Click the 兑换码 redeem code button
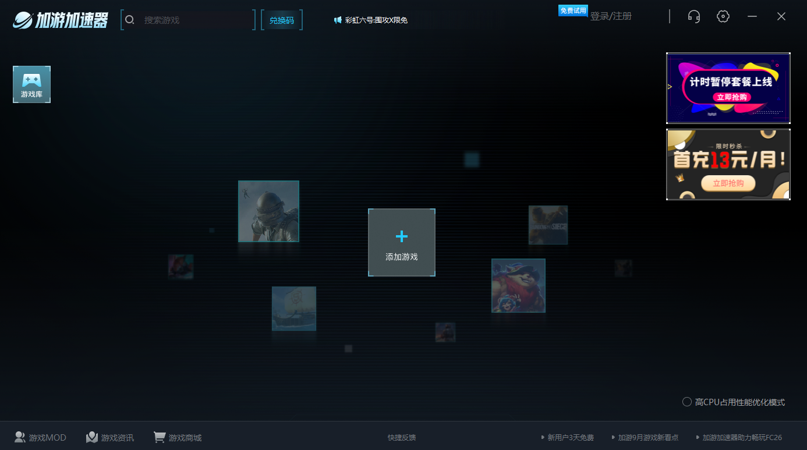 [x=282, y=20]
